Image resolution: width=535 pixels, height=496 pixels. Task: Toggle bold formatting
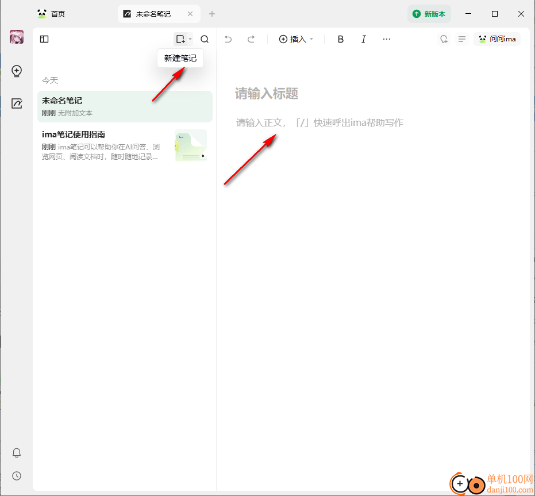click(x=341, y=39)
